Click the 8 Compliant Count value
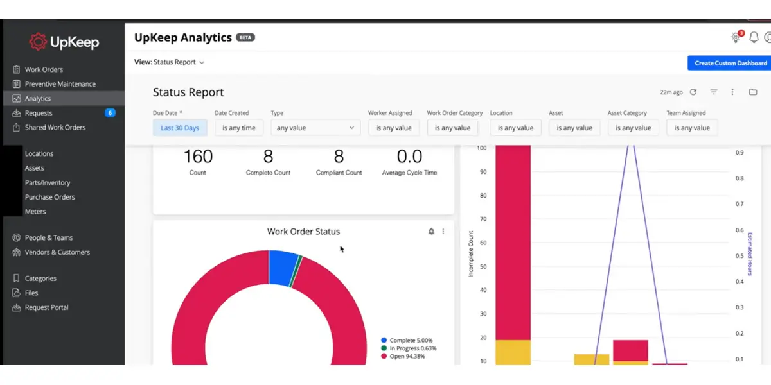This screenshot has height=385, width=771. (x=339, y=157)
